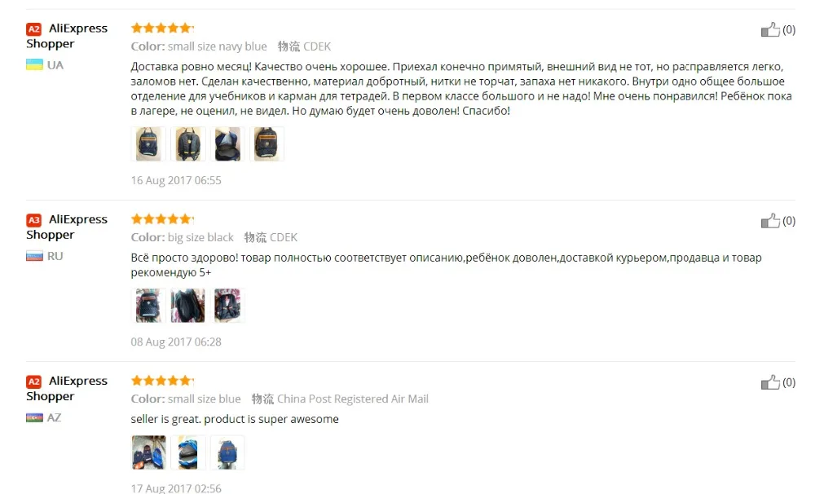Viewport: 815px width, 494px height.
Task: Click the Russia flag icon
Action: (34, 256)
